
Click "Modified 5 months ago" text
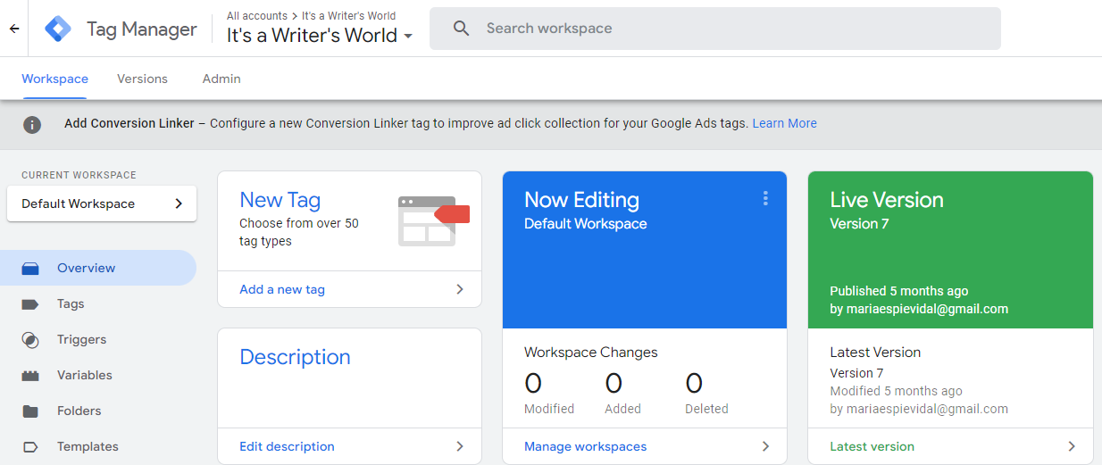(x=896, y=391)
